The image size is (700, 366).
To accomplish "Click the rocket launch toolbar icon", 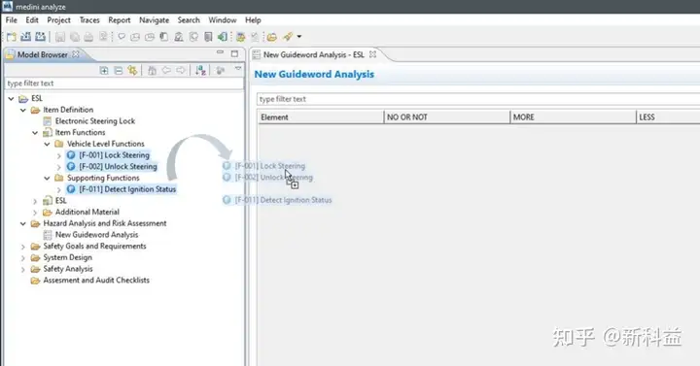I will tap(288, 37).
